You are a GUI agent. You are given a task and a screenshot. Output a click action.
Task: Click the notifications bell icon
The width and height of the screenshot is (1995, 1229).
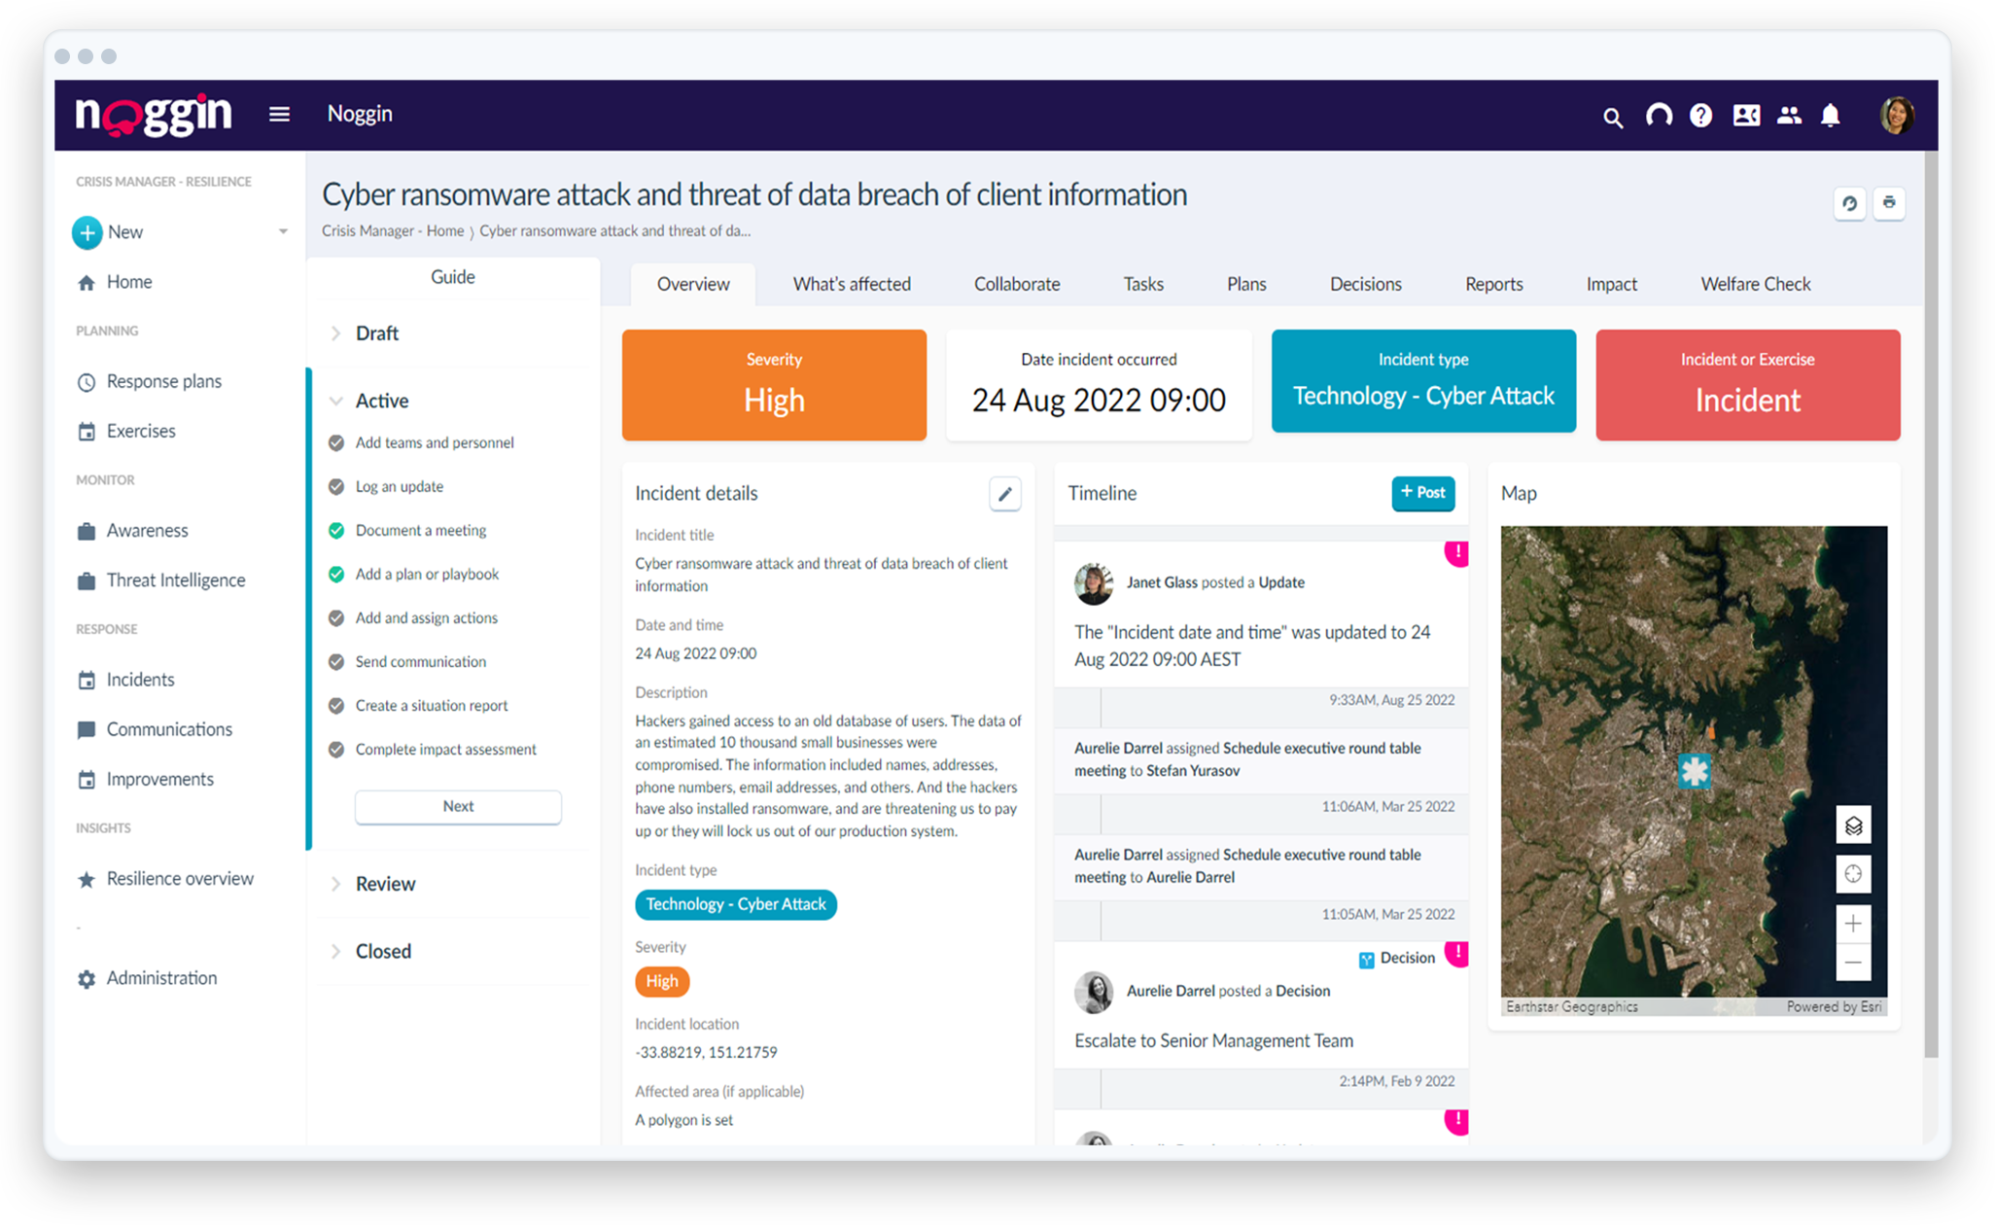1829,114
